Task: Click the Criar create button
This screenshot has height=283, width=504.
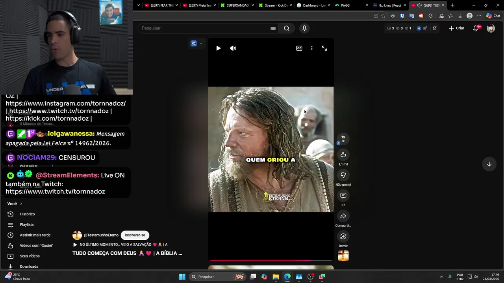Action: 457,28
